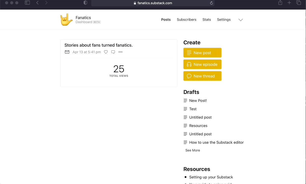Open the Stats tab
The height and width of the screenshot is (184, 306).
(207, 20)
